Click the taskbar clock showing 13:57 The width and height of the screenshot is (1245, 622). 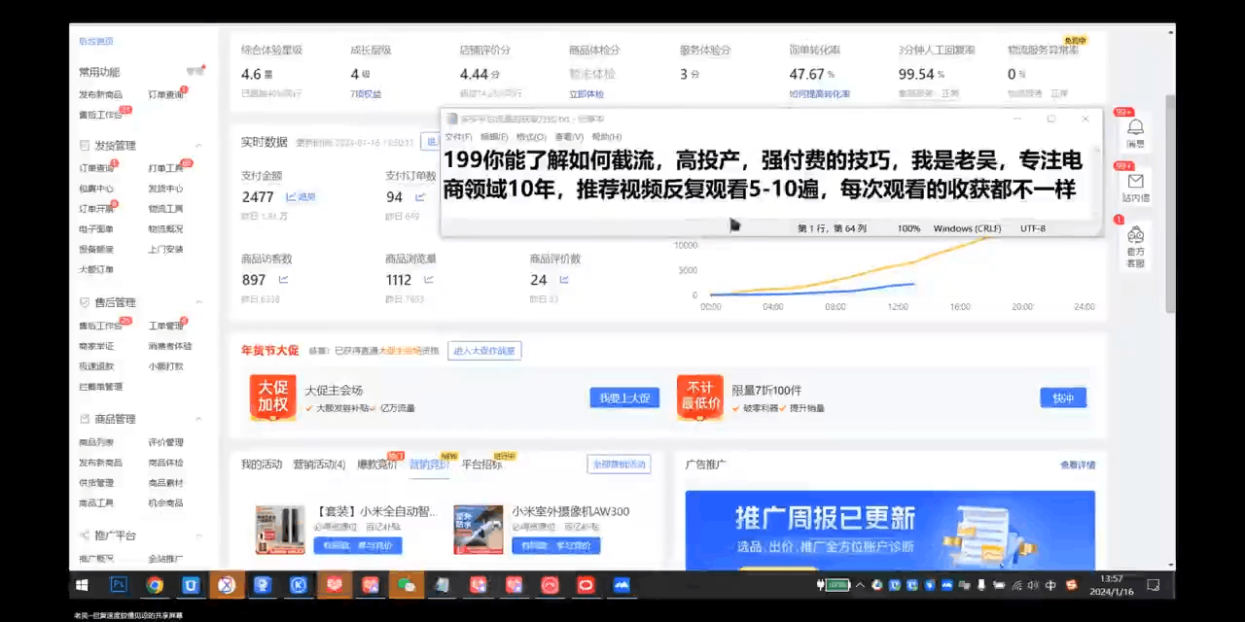(1113, 585)
